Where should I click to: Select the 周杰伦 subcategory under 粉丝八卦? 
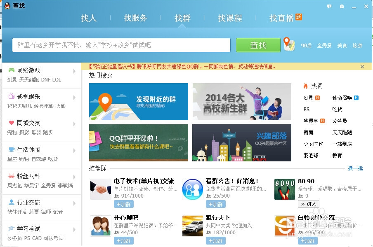pyautogui.click(x=14, y=186)
